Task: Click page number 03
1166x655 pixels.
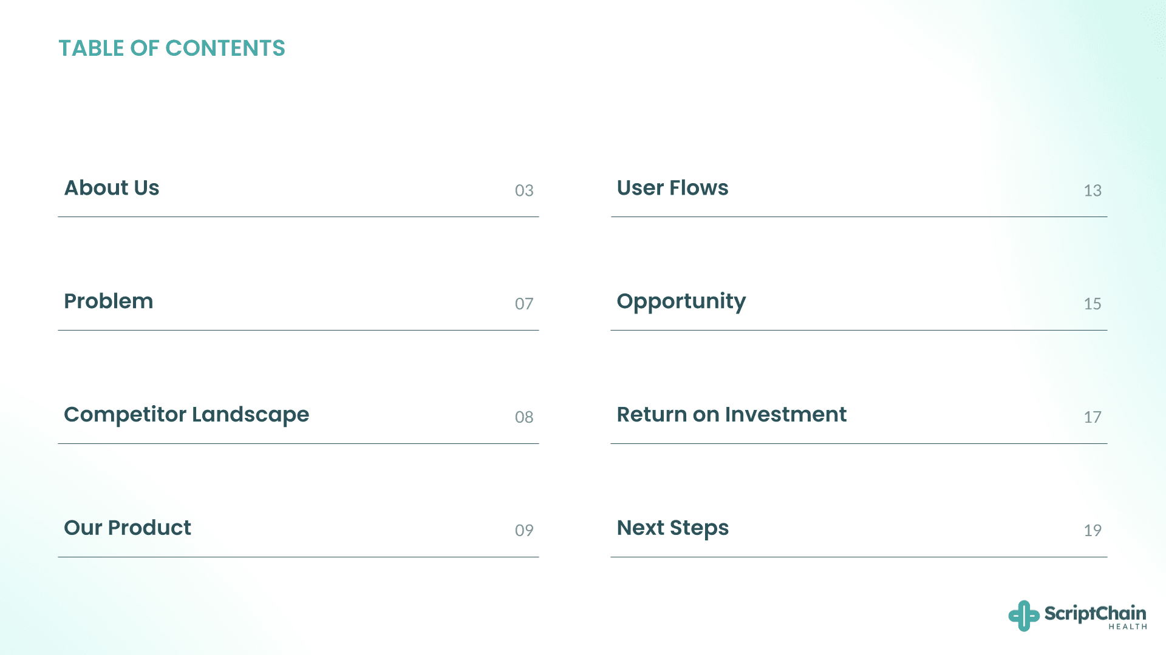Action: 524,190
